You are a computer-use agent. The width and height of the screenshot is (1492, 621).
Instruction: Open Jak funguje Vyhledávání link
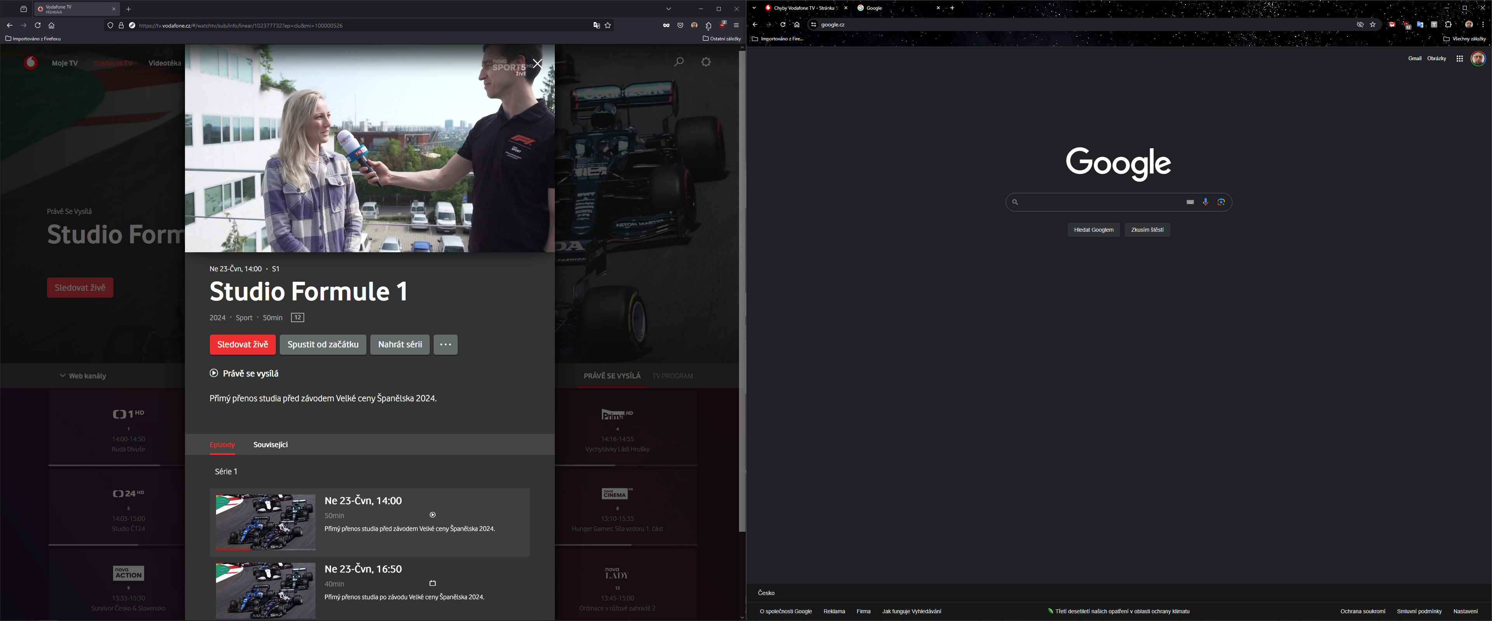coord(912,611)
